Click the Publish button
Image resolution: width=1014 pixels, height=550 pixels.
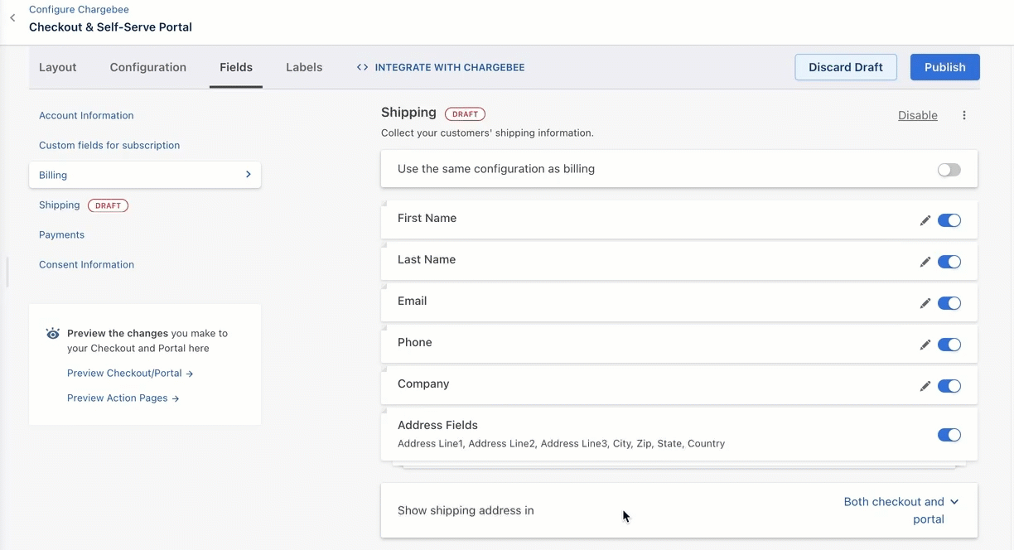[x=944, y=67]
